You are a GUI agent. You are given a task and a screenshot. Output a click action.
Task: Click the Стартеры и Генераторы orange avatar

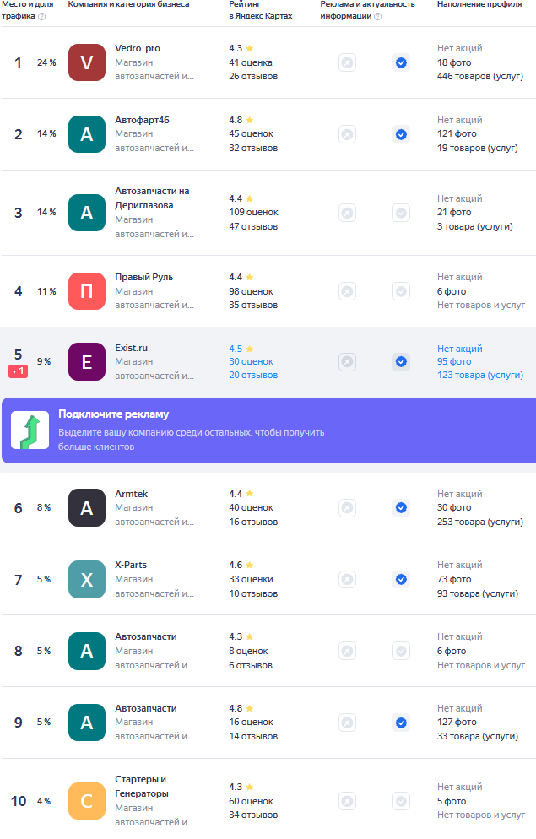(x=87, y=800)
